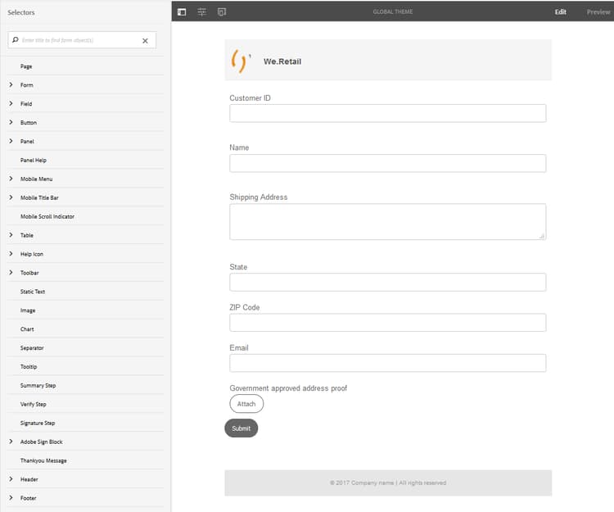Clear the selector search box
The height and width of the screenshot is (512, 614).
click(145, 40)
